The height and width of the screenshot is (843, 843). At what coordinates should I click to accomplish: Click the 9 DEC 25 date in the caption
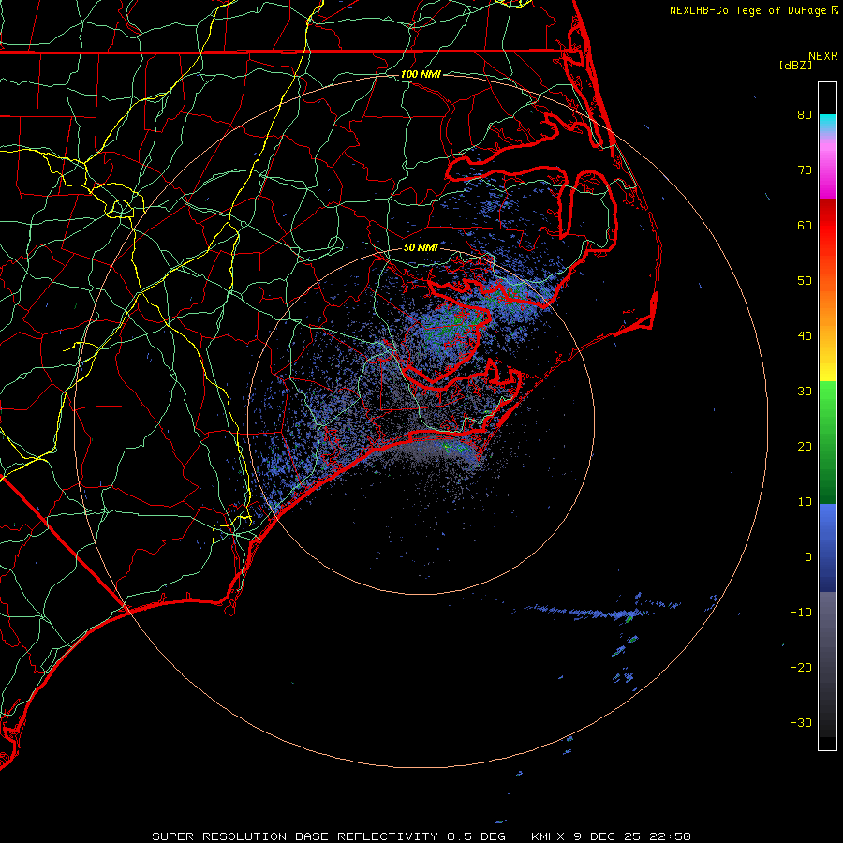[x=608, y=836]
